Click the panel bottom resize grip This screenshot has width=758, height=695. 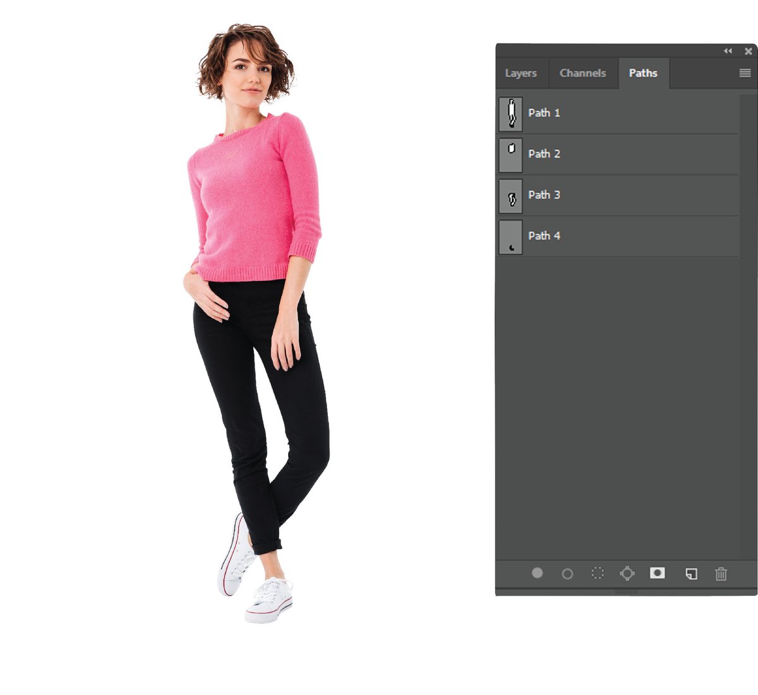coord(626,592)
